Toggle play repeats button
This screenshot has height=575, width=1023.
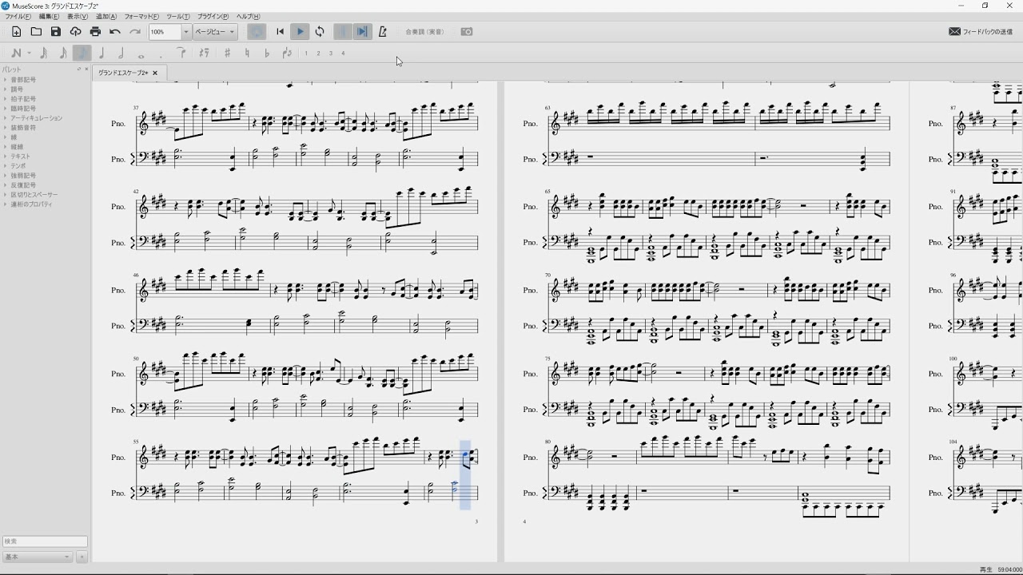[x=343, y=32]
